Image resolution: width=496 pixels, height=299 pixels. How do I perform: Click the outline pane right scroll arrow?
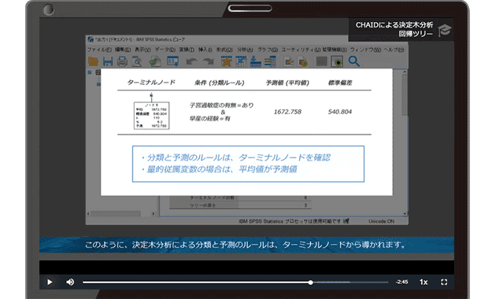154,214
